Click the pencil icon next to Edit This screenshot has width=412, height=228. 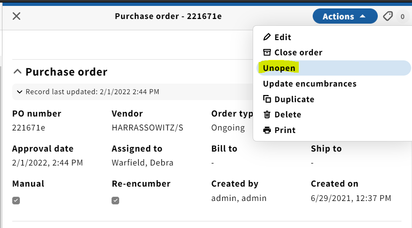coord(267,37)
